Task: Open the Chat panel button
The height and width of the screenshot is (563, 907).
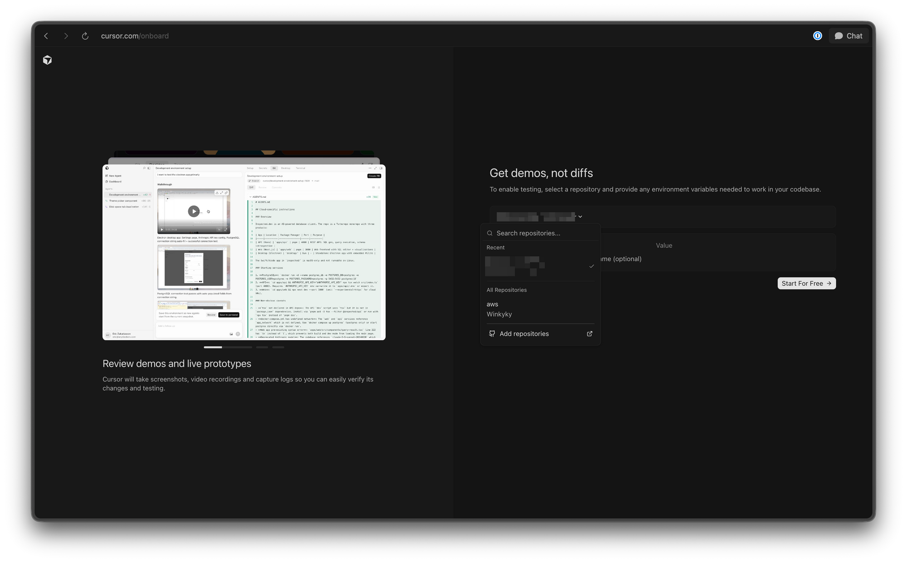Action: 848,36
